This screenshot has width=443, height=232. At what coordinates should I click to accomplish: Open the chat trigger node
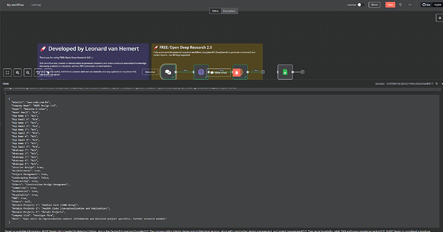168,72
